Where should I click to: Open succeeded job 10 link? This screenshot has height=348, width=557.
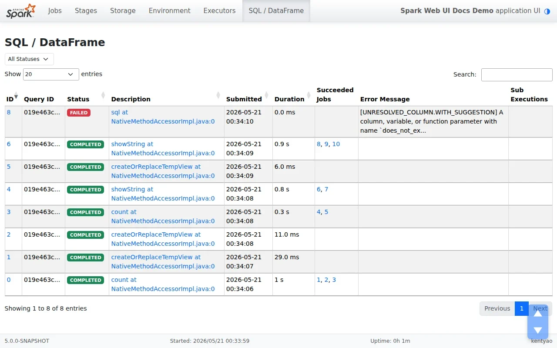(x=336, y=144)
